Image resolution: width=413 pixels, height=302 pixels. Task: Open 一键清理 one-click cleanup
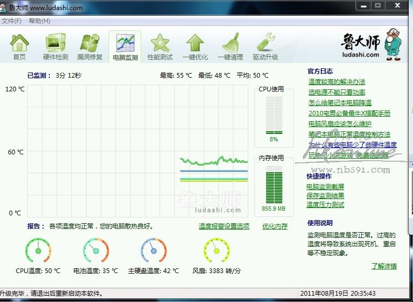pos(230,47)
